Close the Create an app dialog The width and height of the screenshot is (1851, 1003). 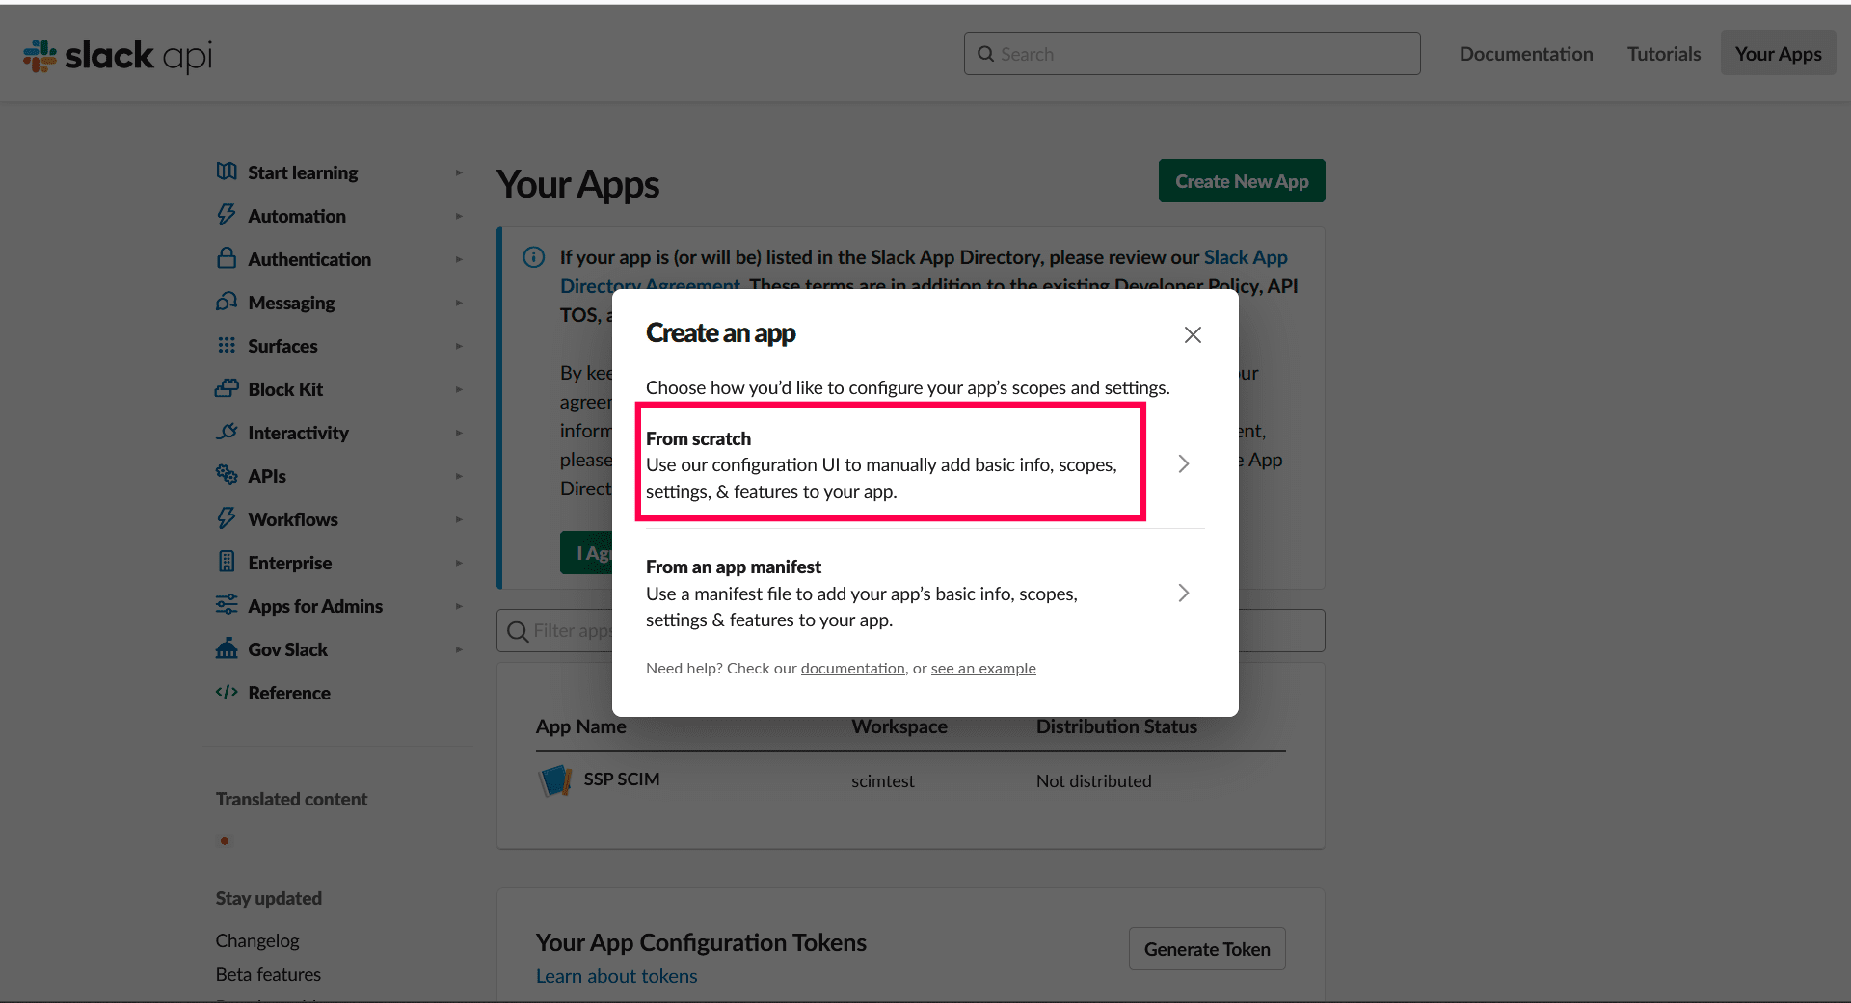(1193, 334)
